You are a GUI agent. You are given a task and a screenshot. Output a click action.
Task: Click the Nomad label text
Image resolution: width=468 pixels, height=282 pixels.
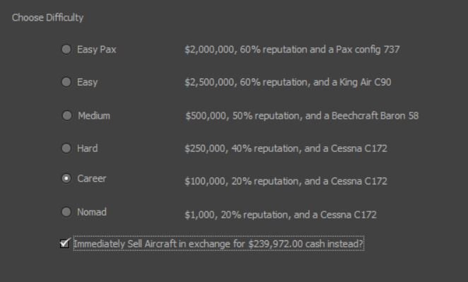pos(92,212)
